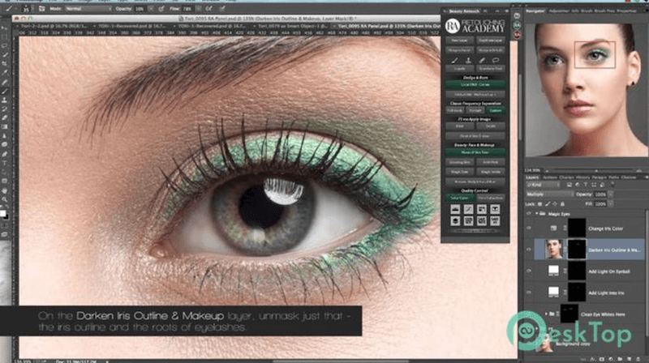Click the lock all padlock icon

coord(562,204)
